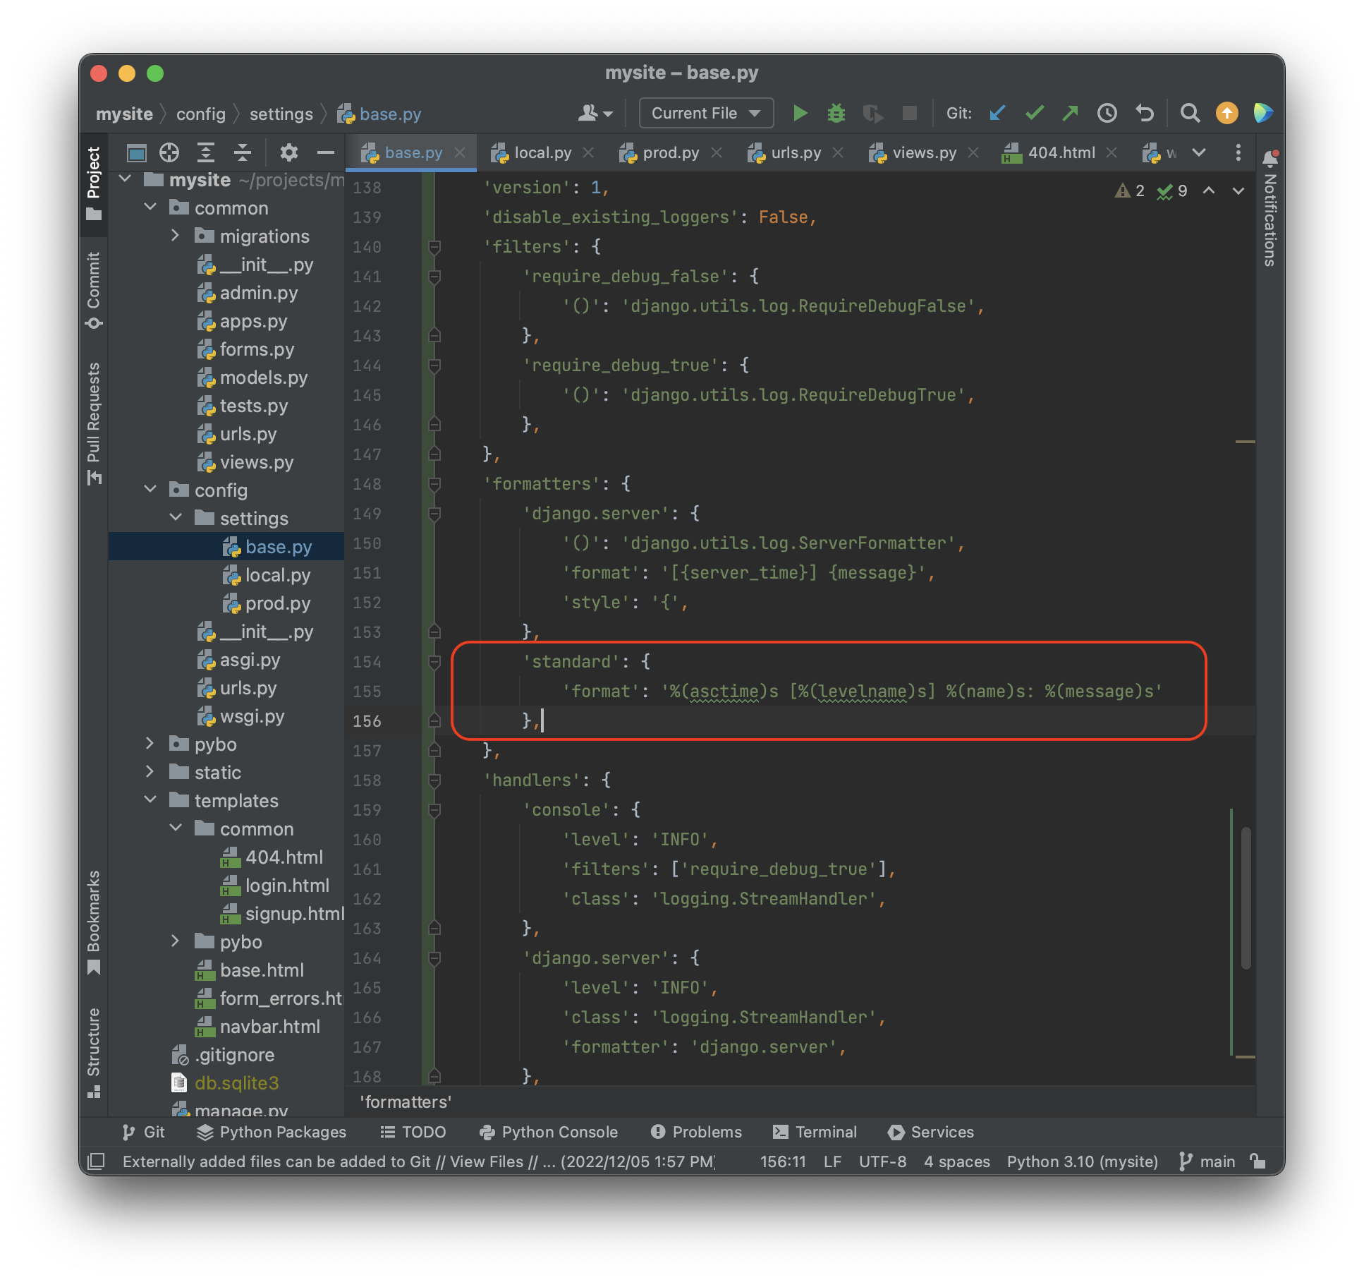Viewport: 1364px width, 1280px height.
Task: Expand the pybo folder under mysite
Action: tap(150, 744)
